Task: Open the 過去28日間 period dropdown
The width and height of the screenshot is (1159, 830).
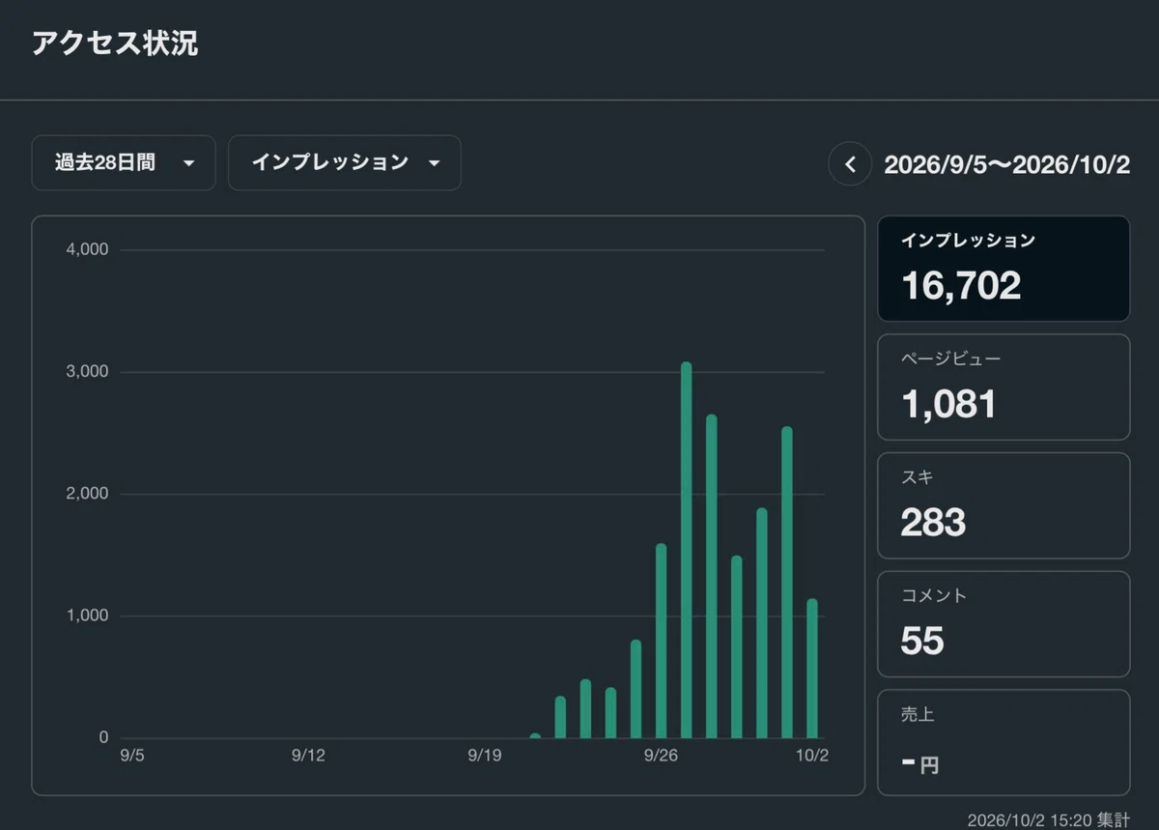Action: pos(124,162)
